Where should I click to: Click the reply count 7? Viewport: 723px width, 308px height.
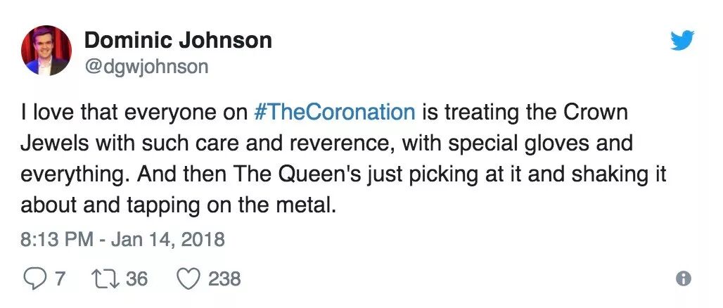click(x=60, y=279)
